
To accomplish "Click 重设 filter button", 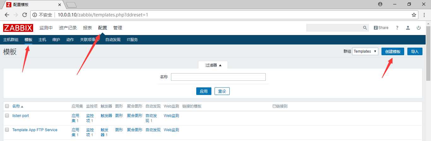I will (x=222, y=91).
